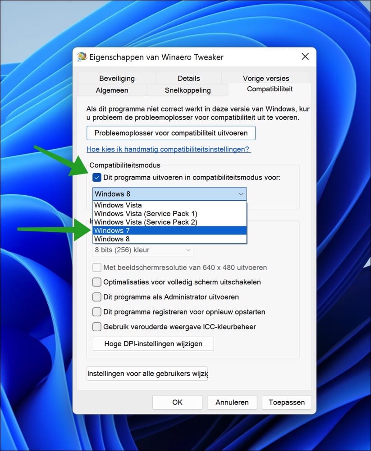The image size is (371, 451).
Task: Uncheck the compatibiliteitsmodus checkbox
Action: point(96,177)
